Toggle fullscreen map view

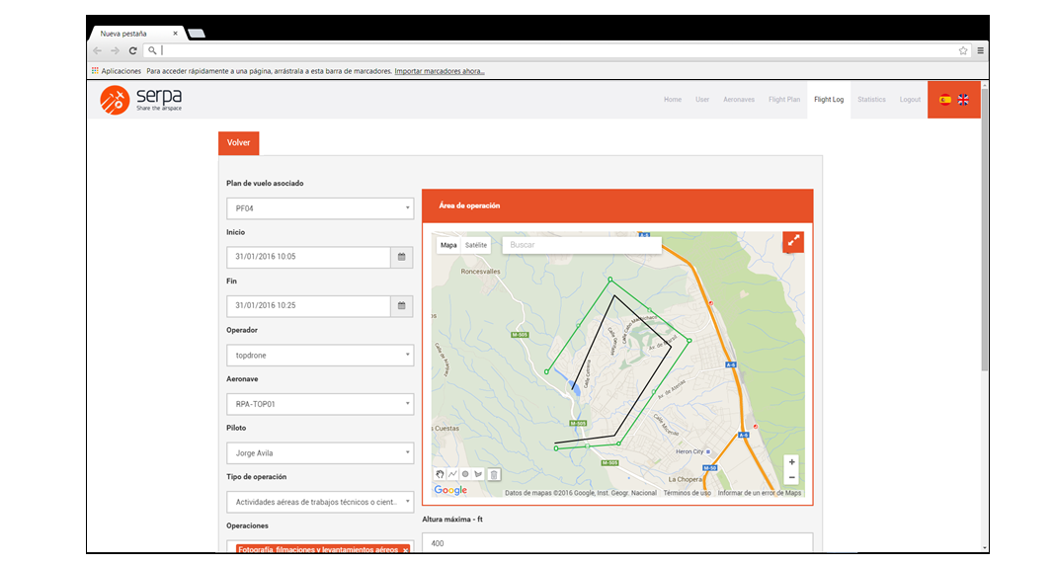click(793, 242)
